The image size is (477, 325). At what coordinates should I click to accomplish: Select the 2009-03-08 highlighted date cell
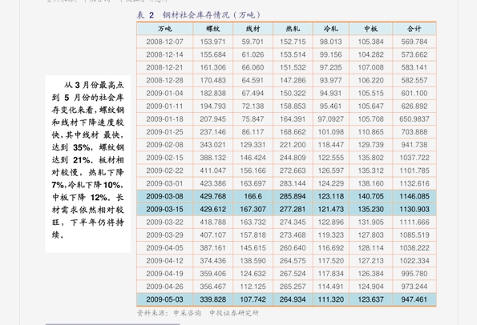point(164,196)
